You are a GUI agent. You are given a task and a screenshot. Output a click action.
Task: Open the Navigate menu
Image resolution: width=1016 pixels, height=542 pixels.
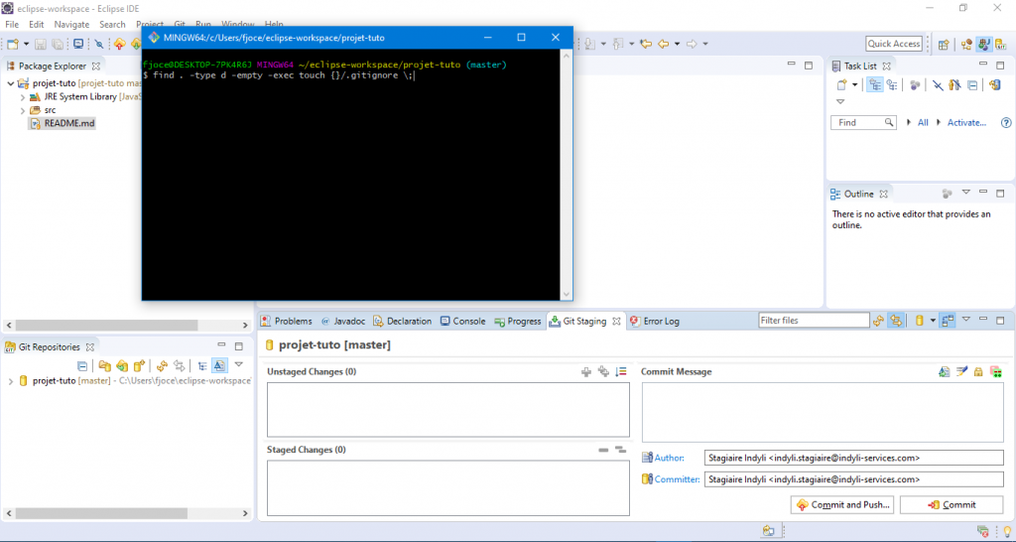pyautogui.click(x=71, y=24)
